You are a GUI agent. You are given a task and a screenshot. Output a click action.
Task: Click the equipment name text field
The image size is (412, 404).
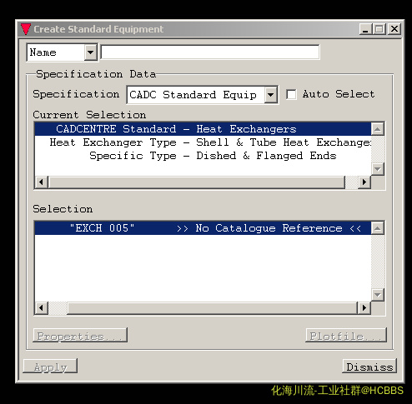click(x=210, y=52)
